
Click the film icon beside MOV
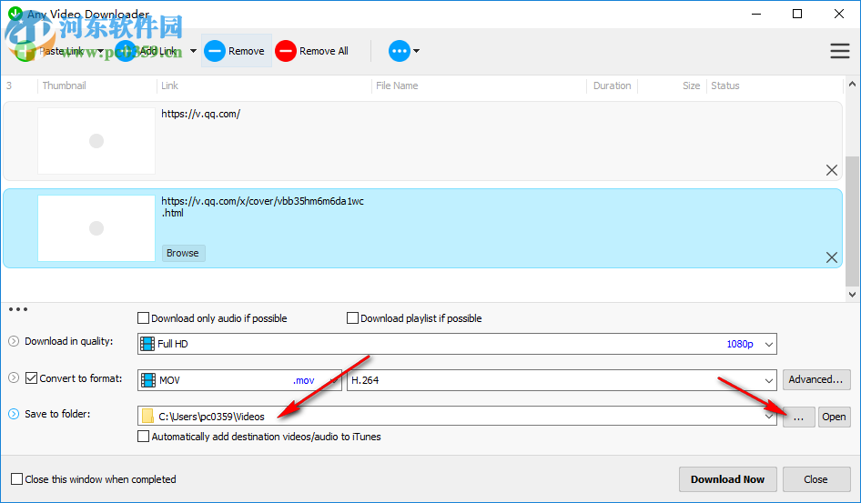[148, 380]
